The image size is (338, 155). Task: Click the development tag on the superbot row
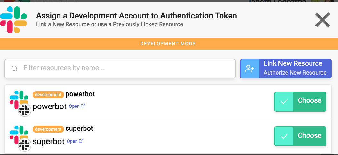pyautogui.click(x=48, y=129)
